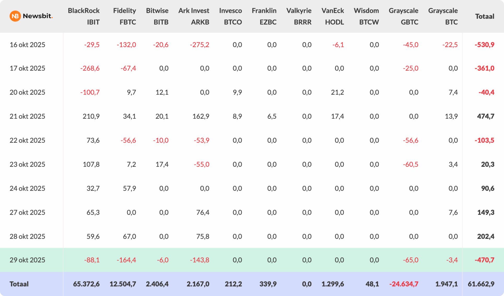Click the VanEck HODL column header
The width and height of the screenshot is (504, 296).
click(x=333, y=16)
